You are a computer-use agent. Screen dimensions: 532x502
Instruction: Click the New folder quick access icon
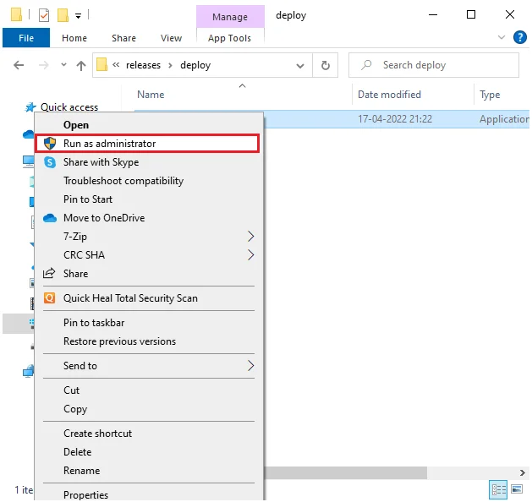click(63, 15)
